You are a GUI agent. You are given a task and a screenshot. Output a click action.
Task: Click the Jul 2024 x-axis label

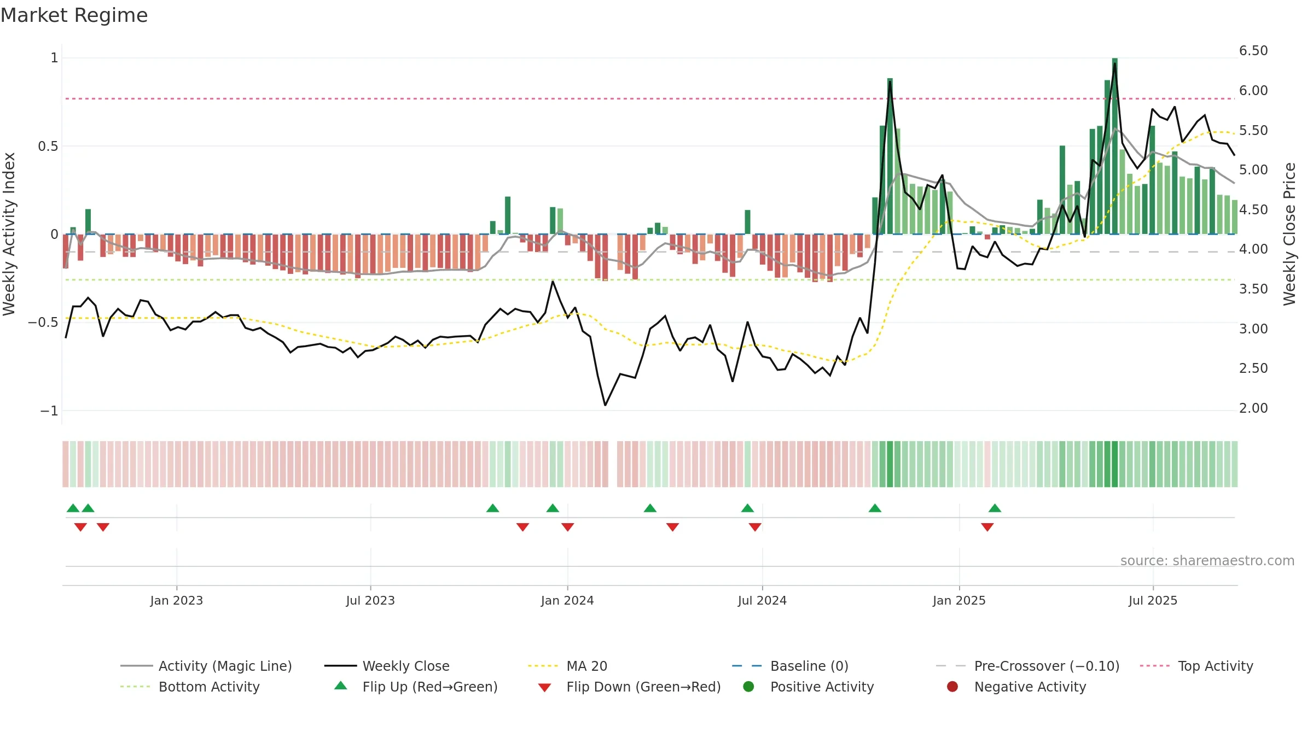762,600
